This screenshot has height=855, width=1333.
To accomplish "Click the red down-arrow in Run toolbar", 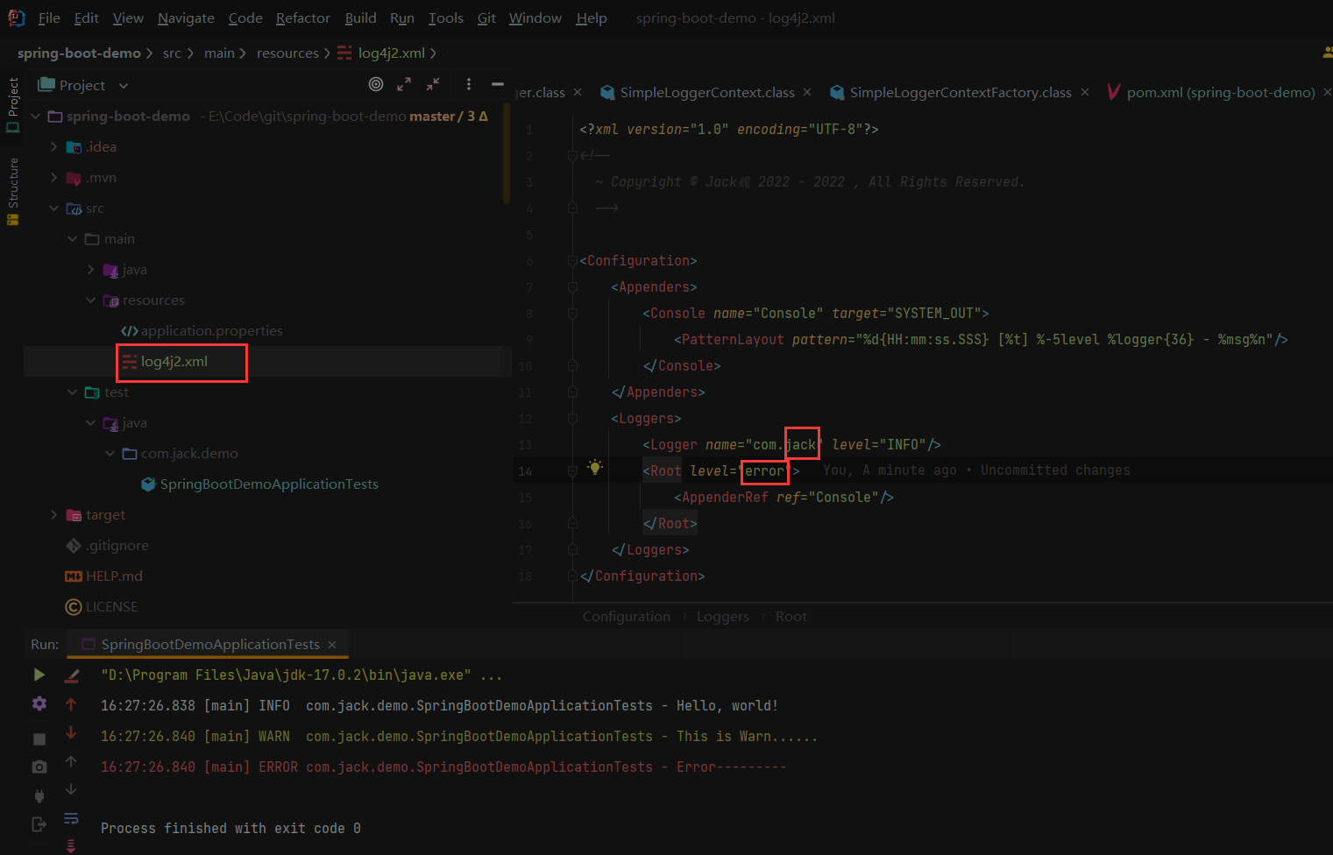I will (71, 733).
